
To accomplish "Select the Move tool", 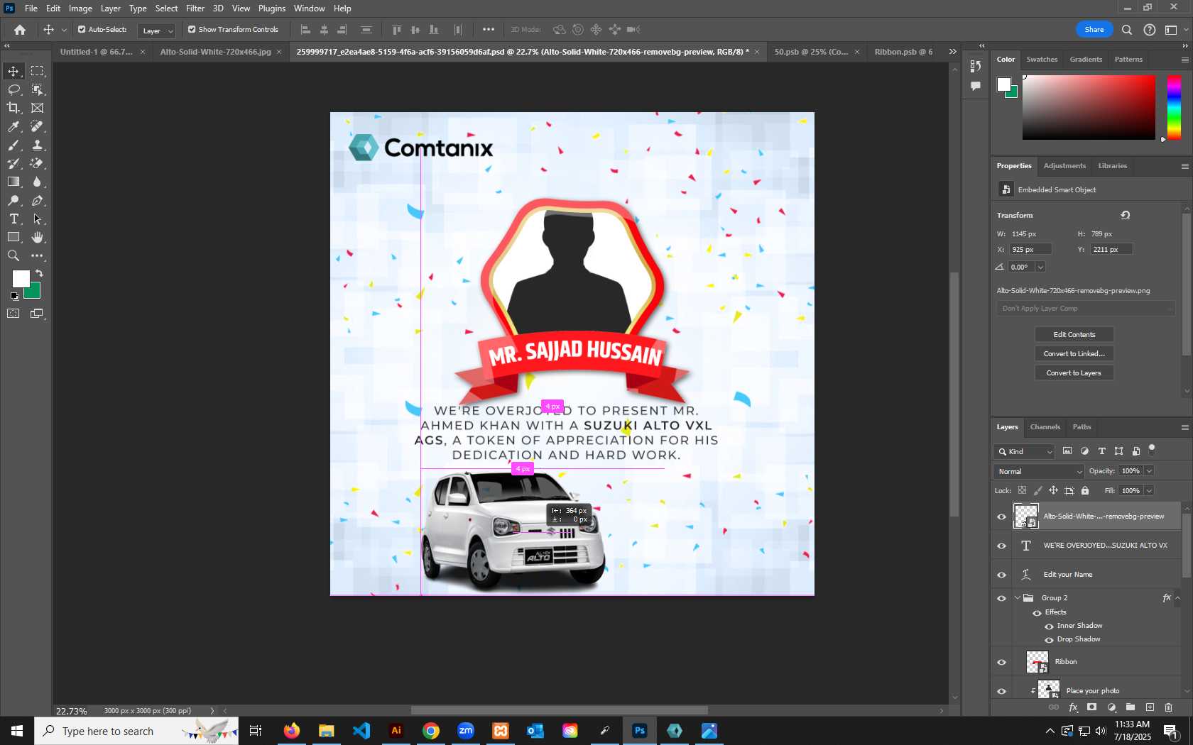I will pos(13,71).
